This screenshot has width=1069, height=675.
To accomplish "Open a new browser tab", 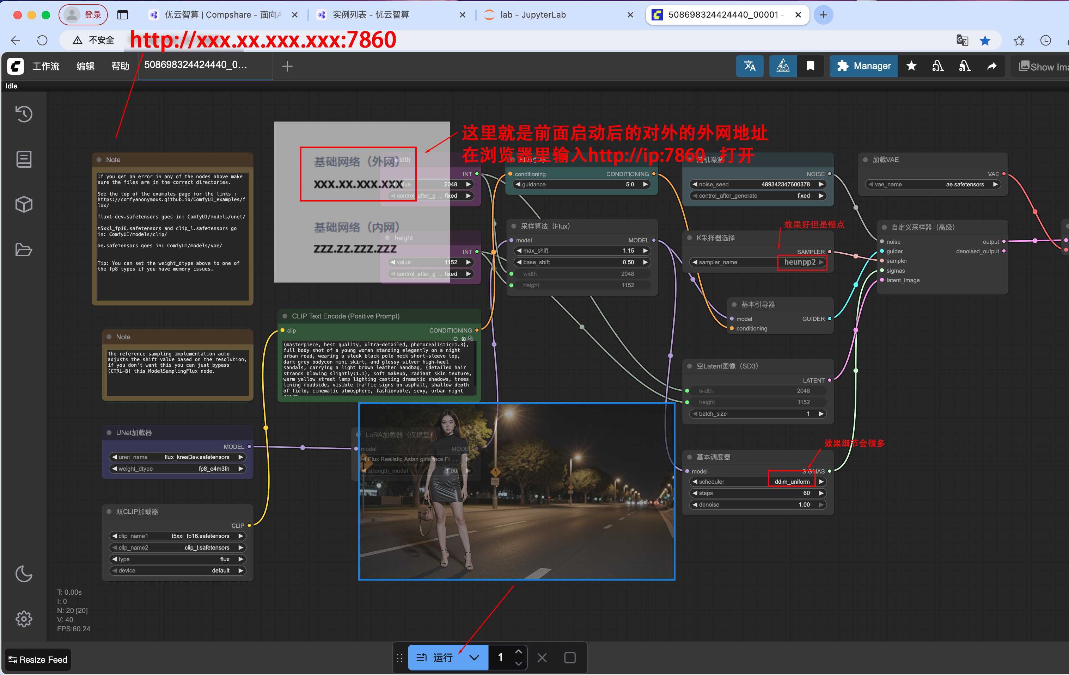I will [824, 15].
